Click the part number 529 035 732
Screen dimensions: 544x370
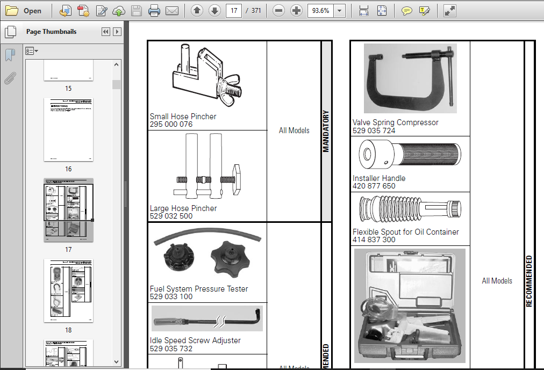171,349
